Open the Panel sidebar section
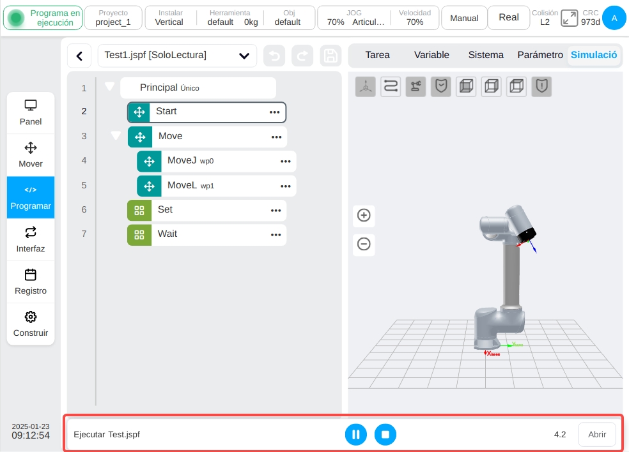Image resolution: width=629 pixels, height=452 pixels. pos(31,112)
